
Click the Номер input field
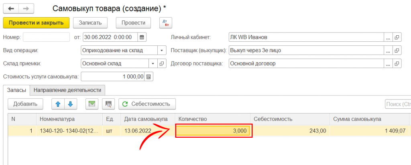pyautogui.click(x=46, y=37)
